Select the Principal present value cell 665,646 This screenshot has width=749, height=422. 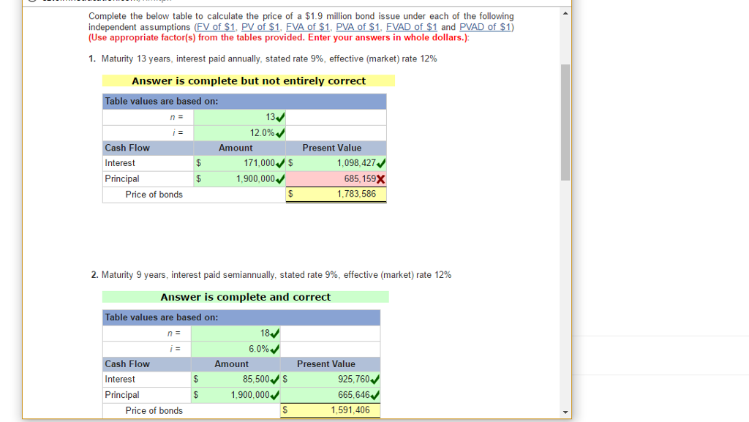[x=331, y=394]
